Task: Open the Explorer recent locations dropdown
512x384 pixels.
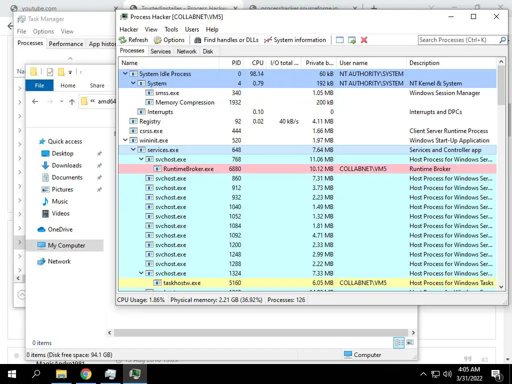Action: 61,101
